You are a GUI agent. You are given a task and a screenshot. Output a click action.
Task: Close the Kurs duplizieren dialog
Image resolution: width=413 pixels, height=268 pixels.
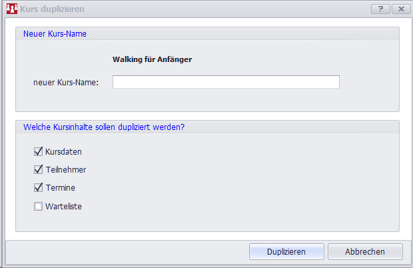pyautogui.click(x=400, y=9)
